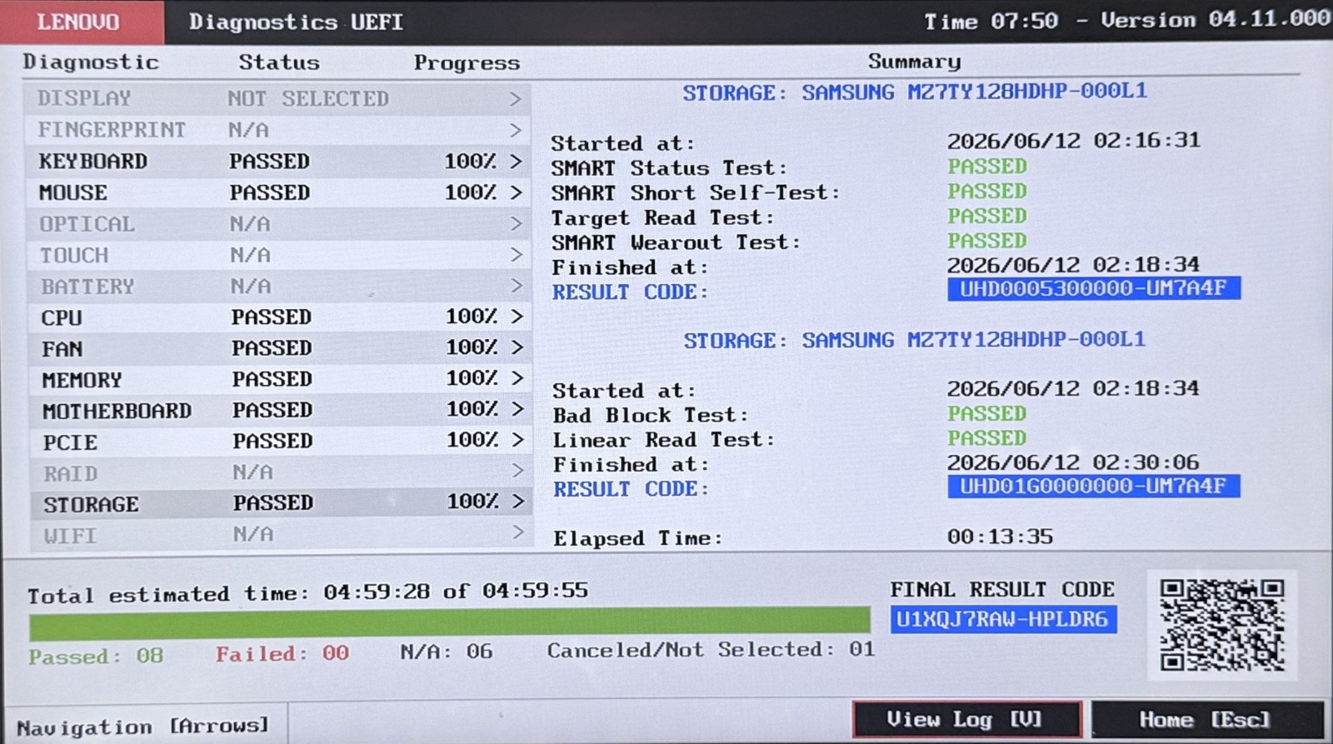
Task: Select the WIFI diagnostic name
Action: click(70, 537)
